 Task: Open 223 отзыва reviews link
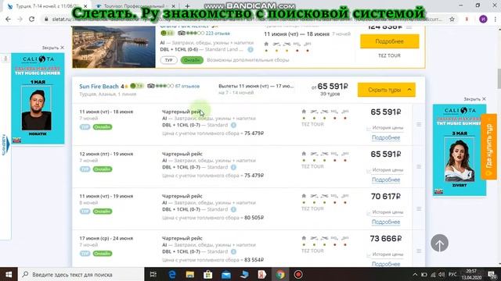click(x=218, y=33)
